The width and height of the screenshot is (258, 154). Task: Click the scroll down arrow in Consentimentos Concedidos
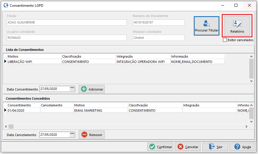(x=251, y=122)
